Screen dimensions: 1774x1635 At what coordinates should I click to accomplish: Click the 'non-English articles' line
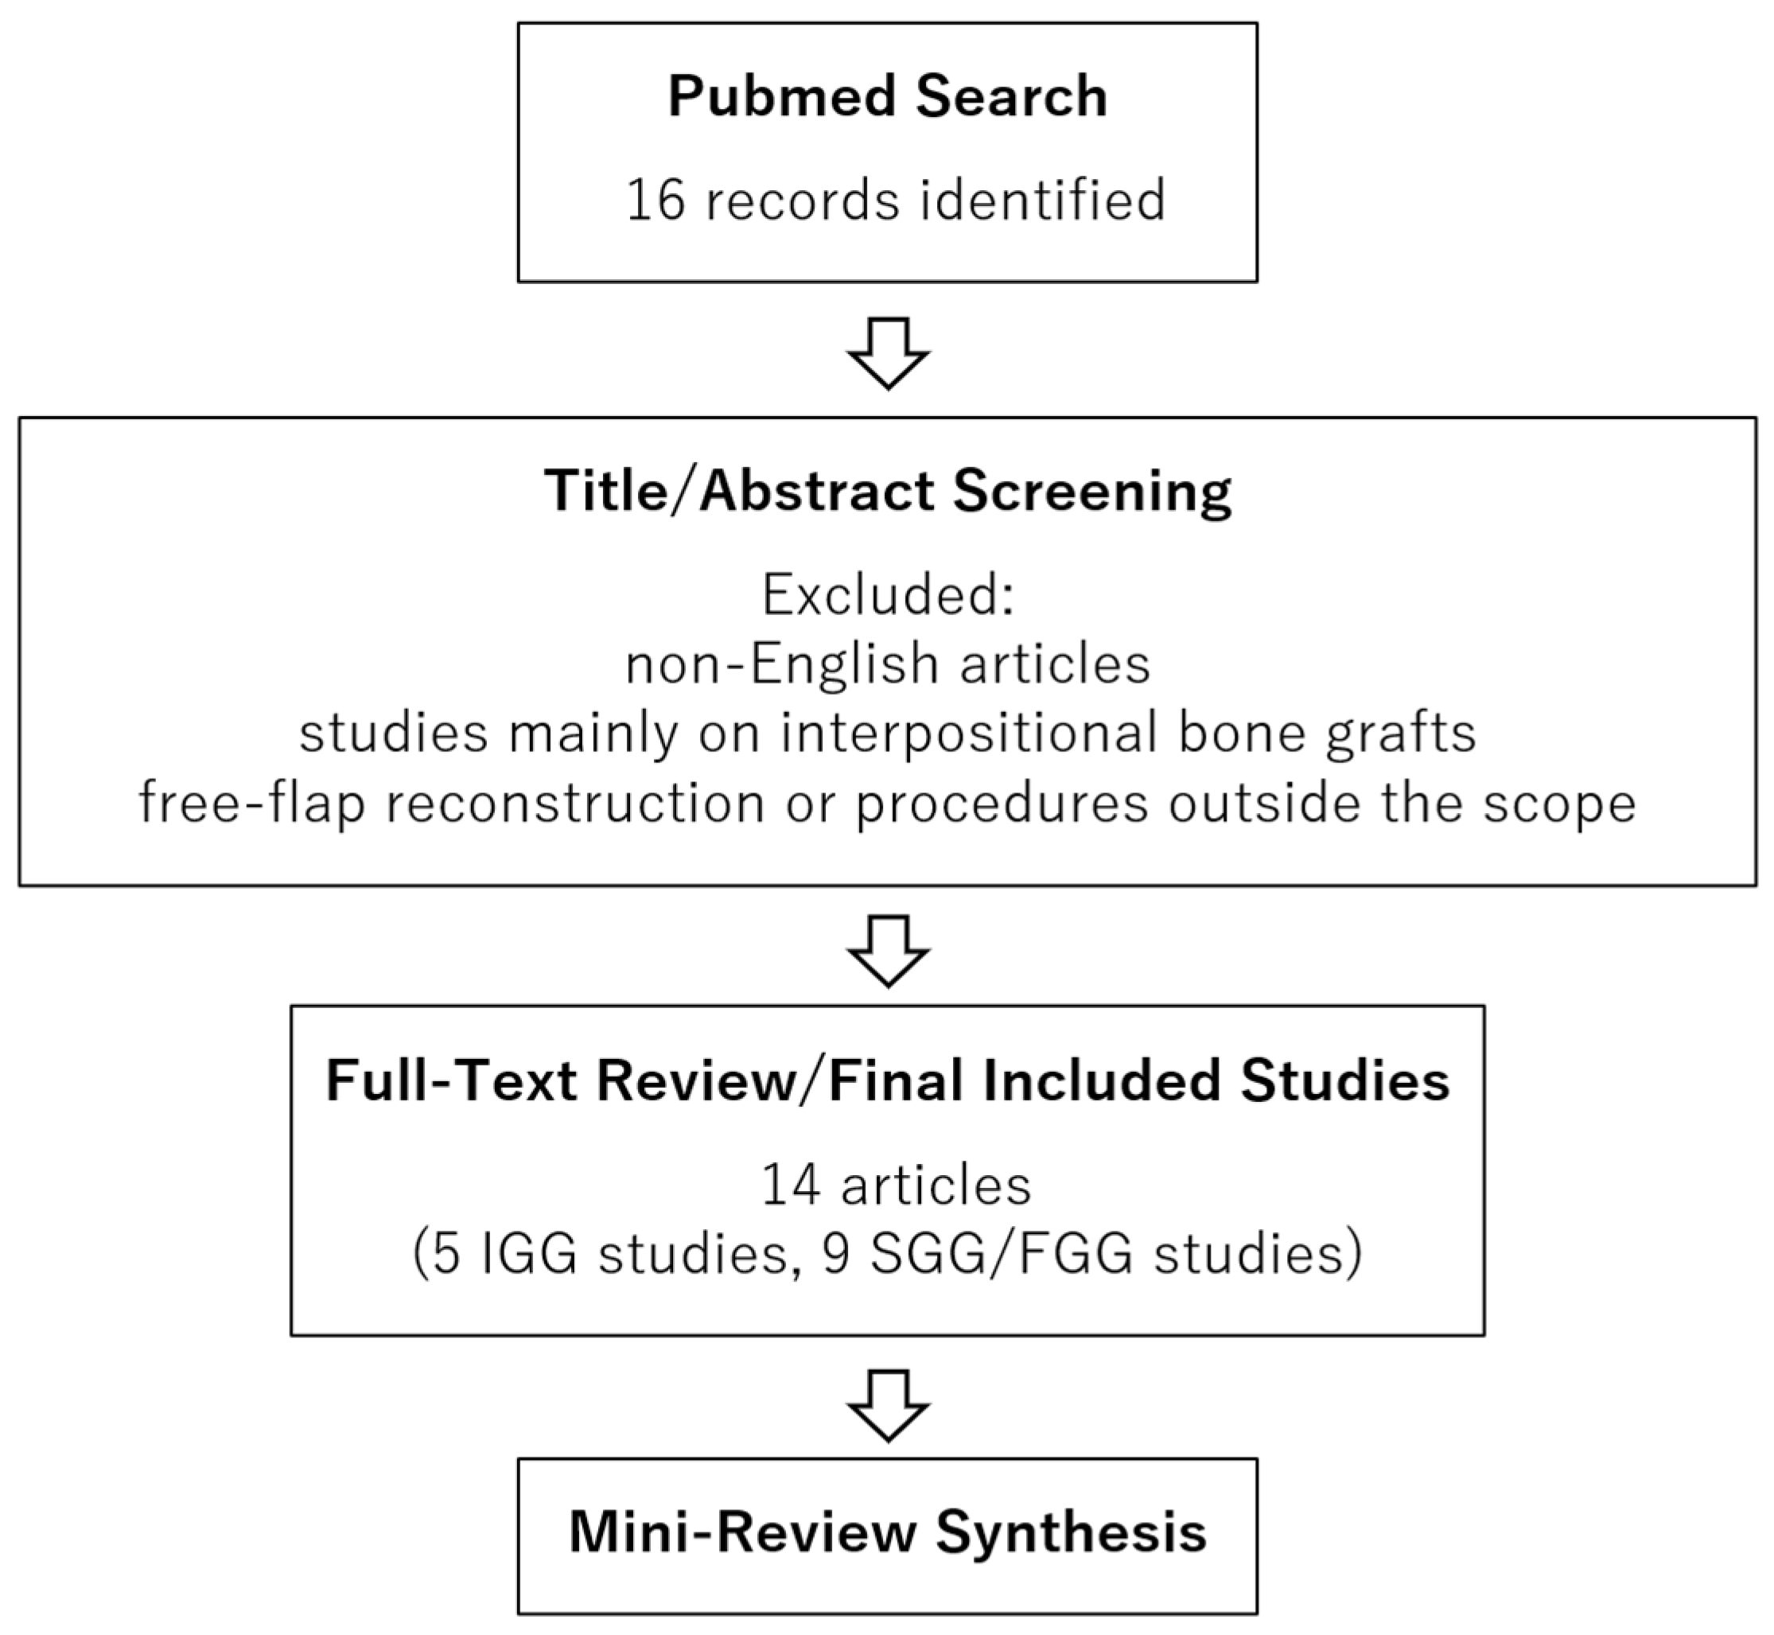pyautogui.click(x=888, y=664)
